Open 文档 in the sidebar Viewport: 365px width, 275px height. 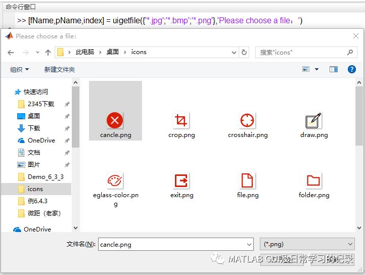(x=34, y=153)
